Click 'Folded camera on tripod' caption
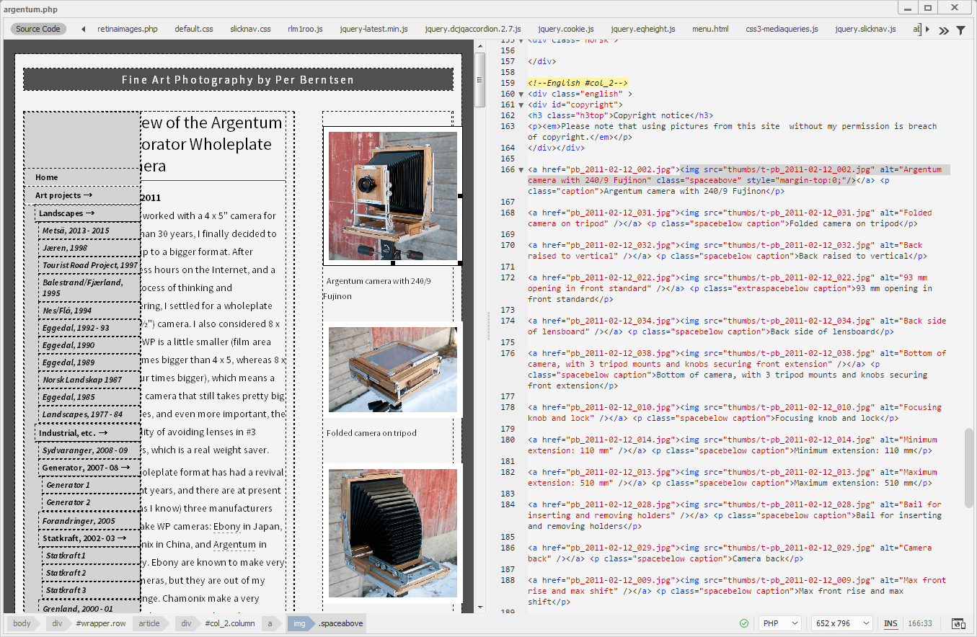The height and width of the screenshot is (637, 977). coord(371,433)
